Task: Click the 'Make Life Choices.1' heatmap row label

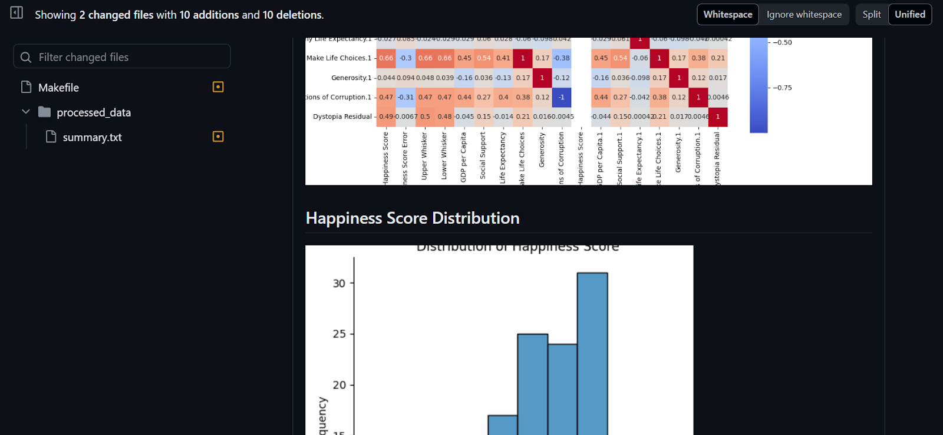Action: (x=339, y=58)
